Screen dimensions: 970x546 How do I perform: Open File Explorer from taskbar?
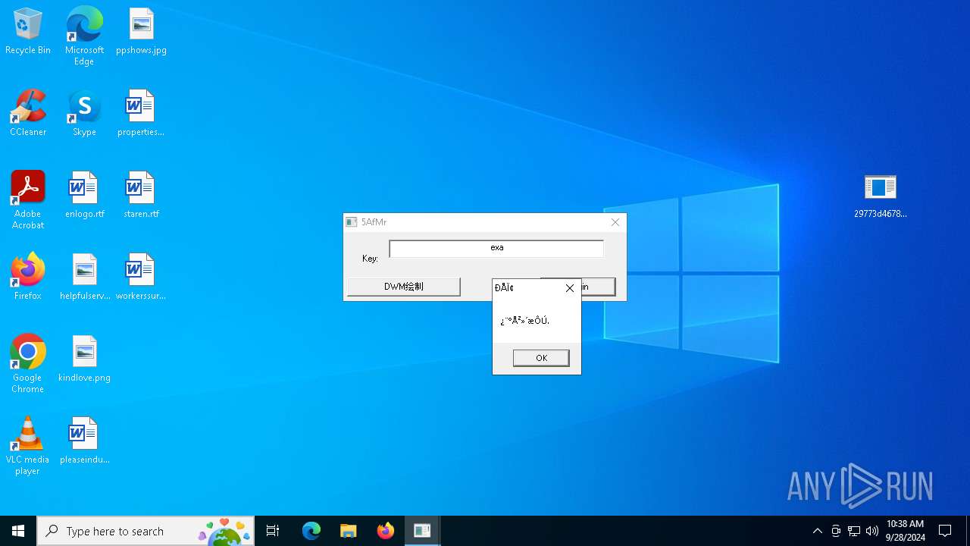point(348,531)
